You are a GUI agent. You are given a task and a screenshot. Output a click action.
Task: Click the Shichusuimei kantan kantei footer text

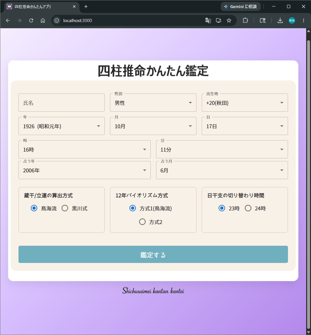pyautogui.click(x=153, y=291)
